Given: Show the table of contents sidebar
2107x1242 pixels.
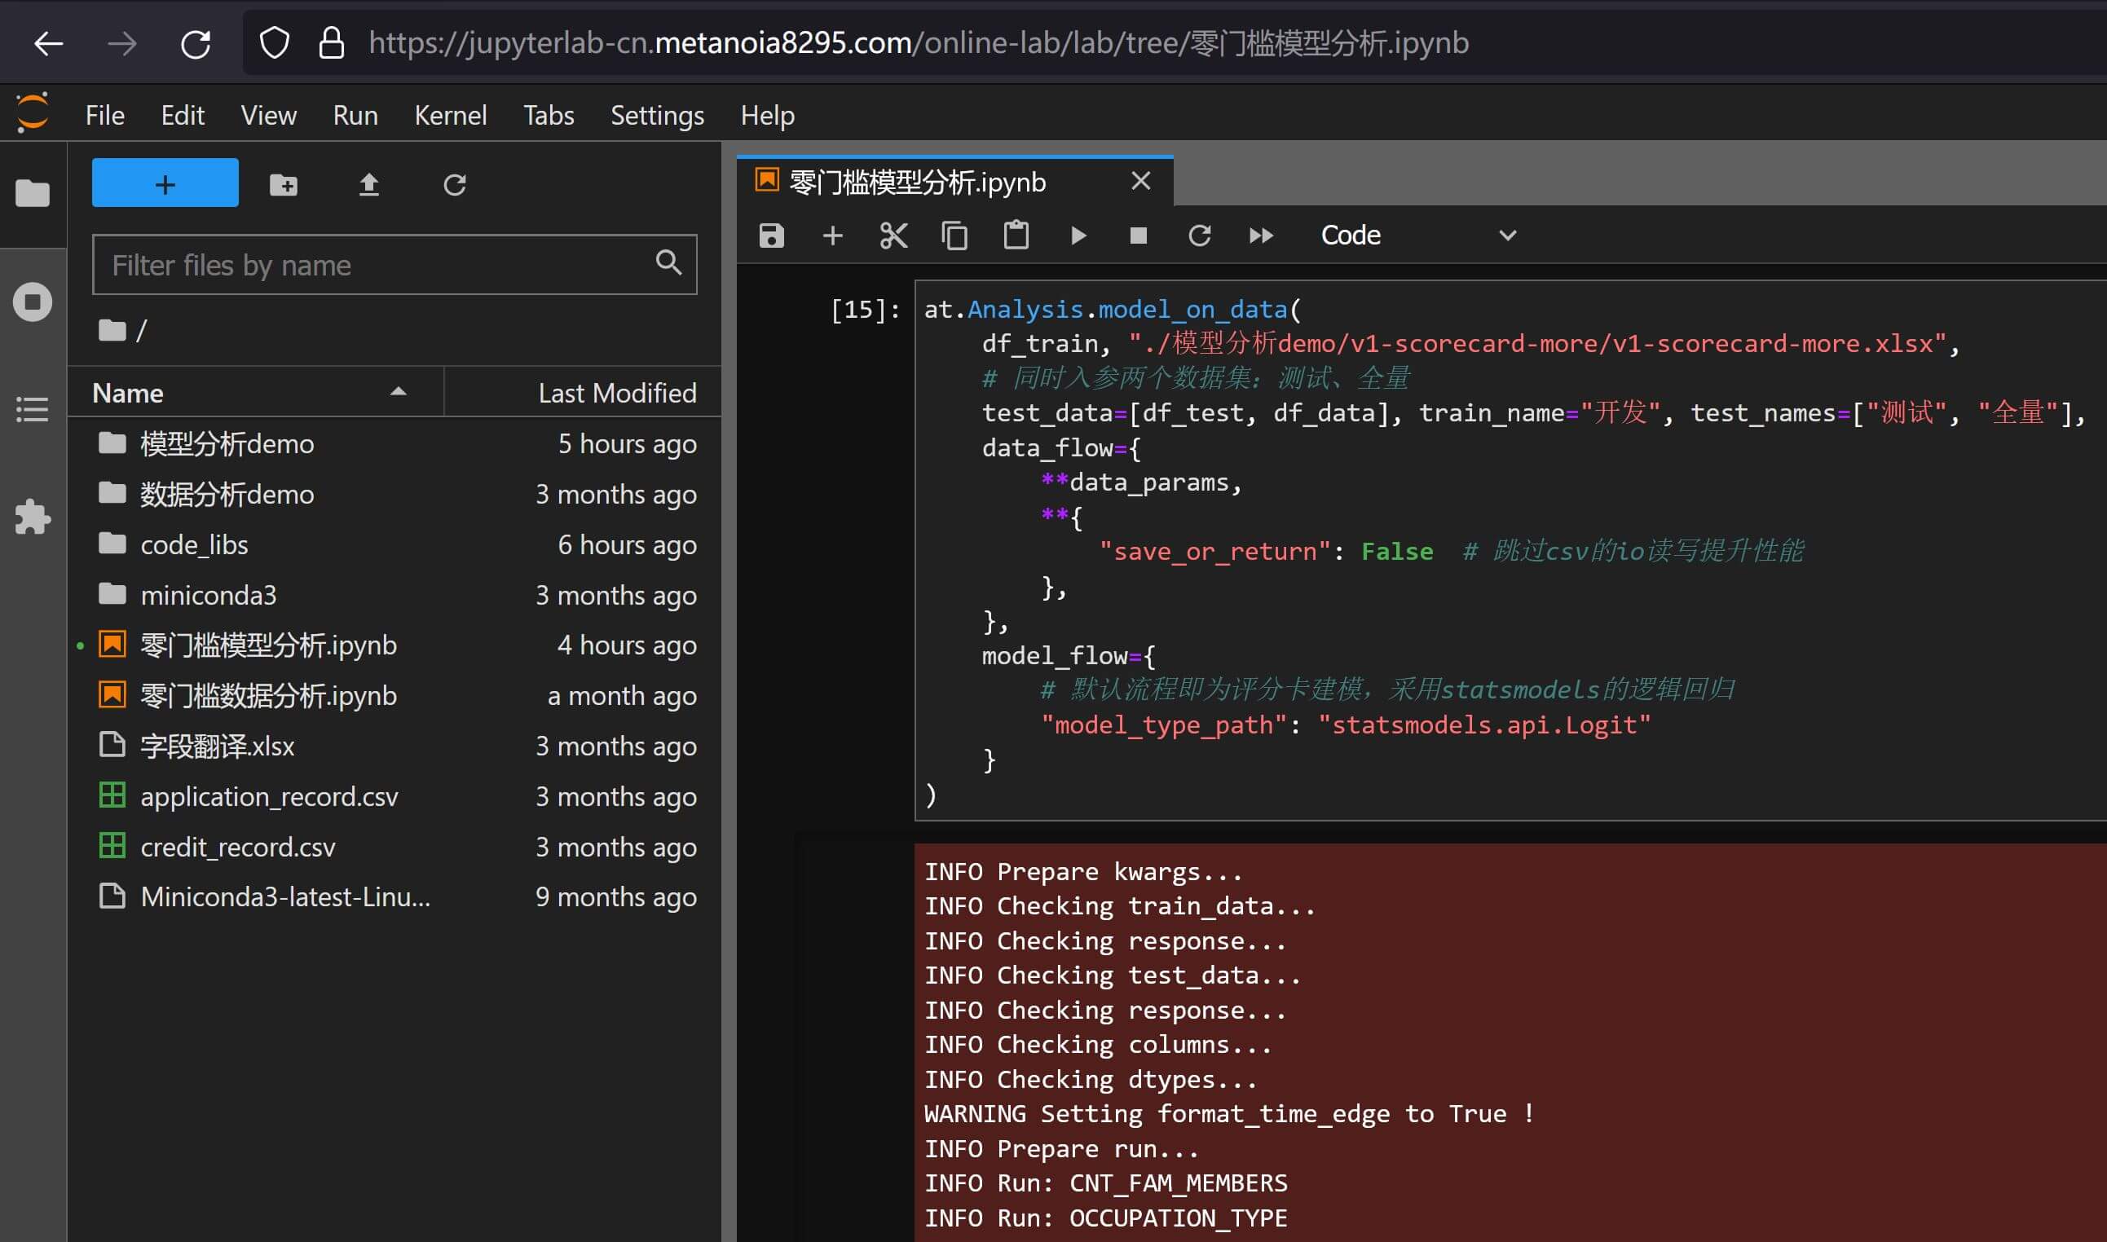Looking at the screenshot, I should coord(33,409).
